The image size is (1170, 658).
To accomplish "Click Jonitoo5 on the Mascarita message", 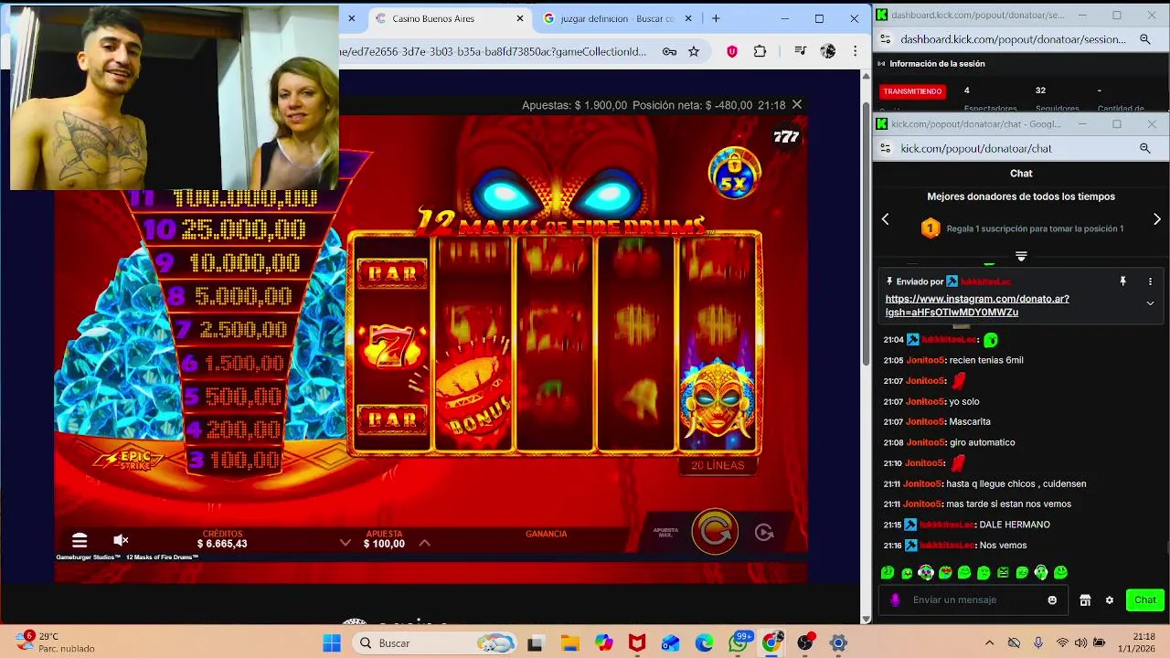I will click(x=925, y=421).
